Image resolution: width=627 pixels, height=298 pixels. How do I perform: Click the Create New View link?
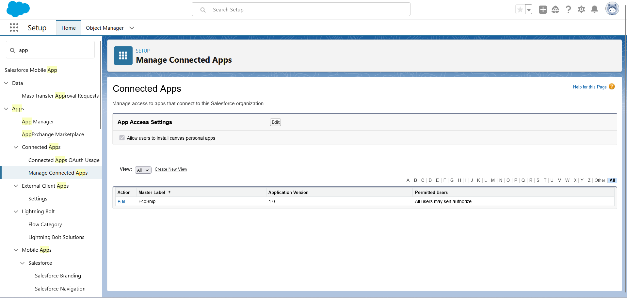[x=171, y=169]
